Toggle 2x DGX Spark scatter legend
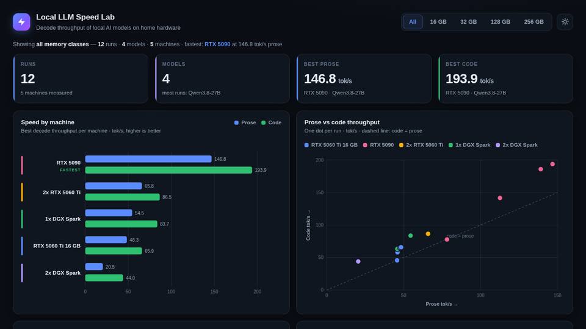586x329 pixels. pyautogui.click(x=516, y=145)
